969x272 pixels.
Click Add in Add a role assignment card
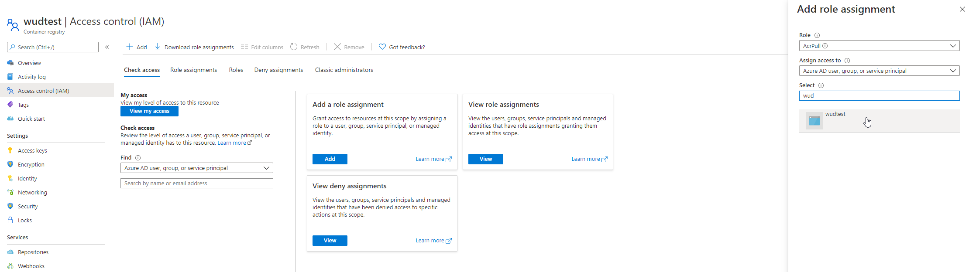pos(330,159)
